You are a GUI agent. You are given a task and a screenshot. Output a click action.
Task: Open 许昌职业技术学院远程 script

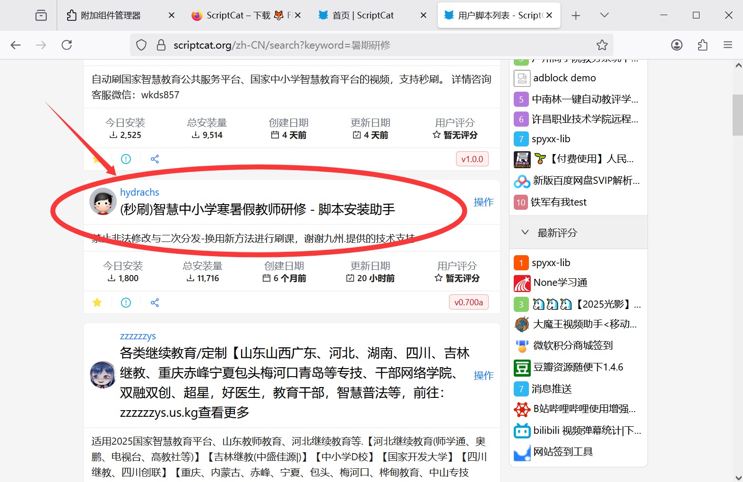(585, 119)
